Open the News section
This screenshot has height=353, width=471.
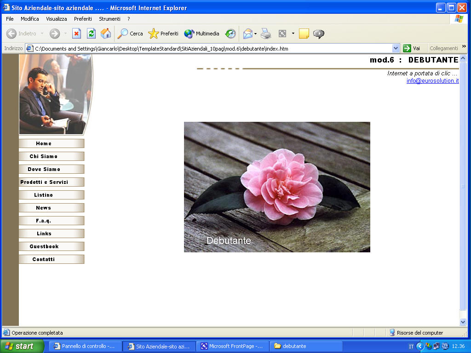click(x=52, y=208)
